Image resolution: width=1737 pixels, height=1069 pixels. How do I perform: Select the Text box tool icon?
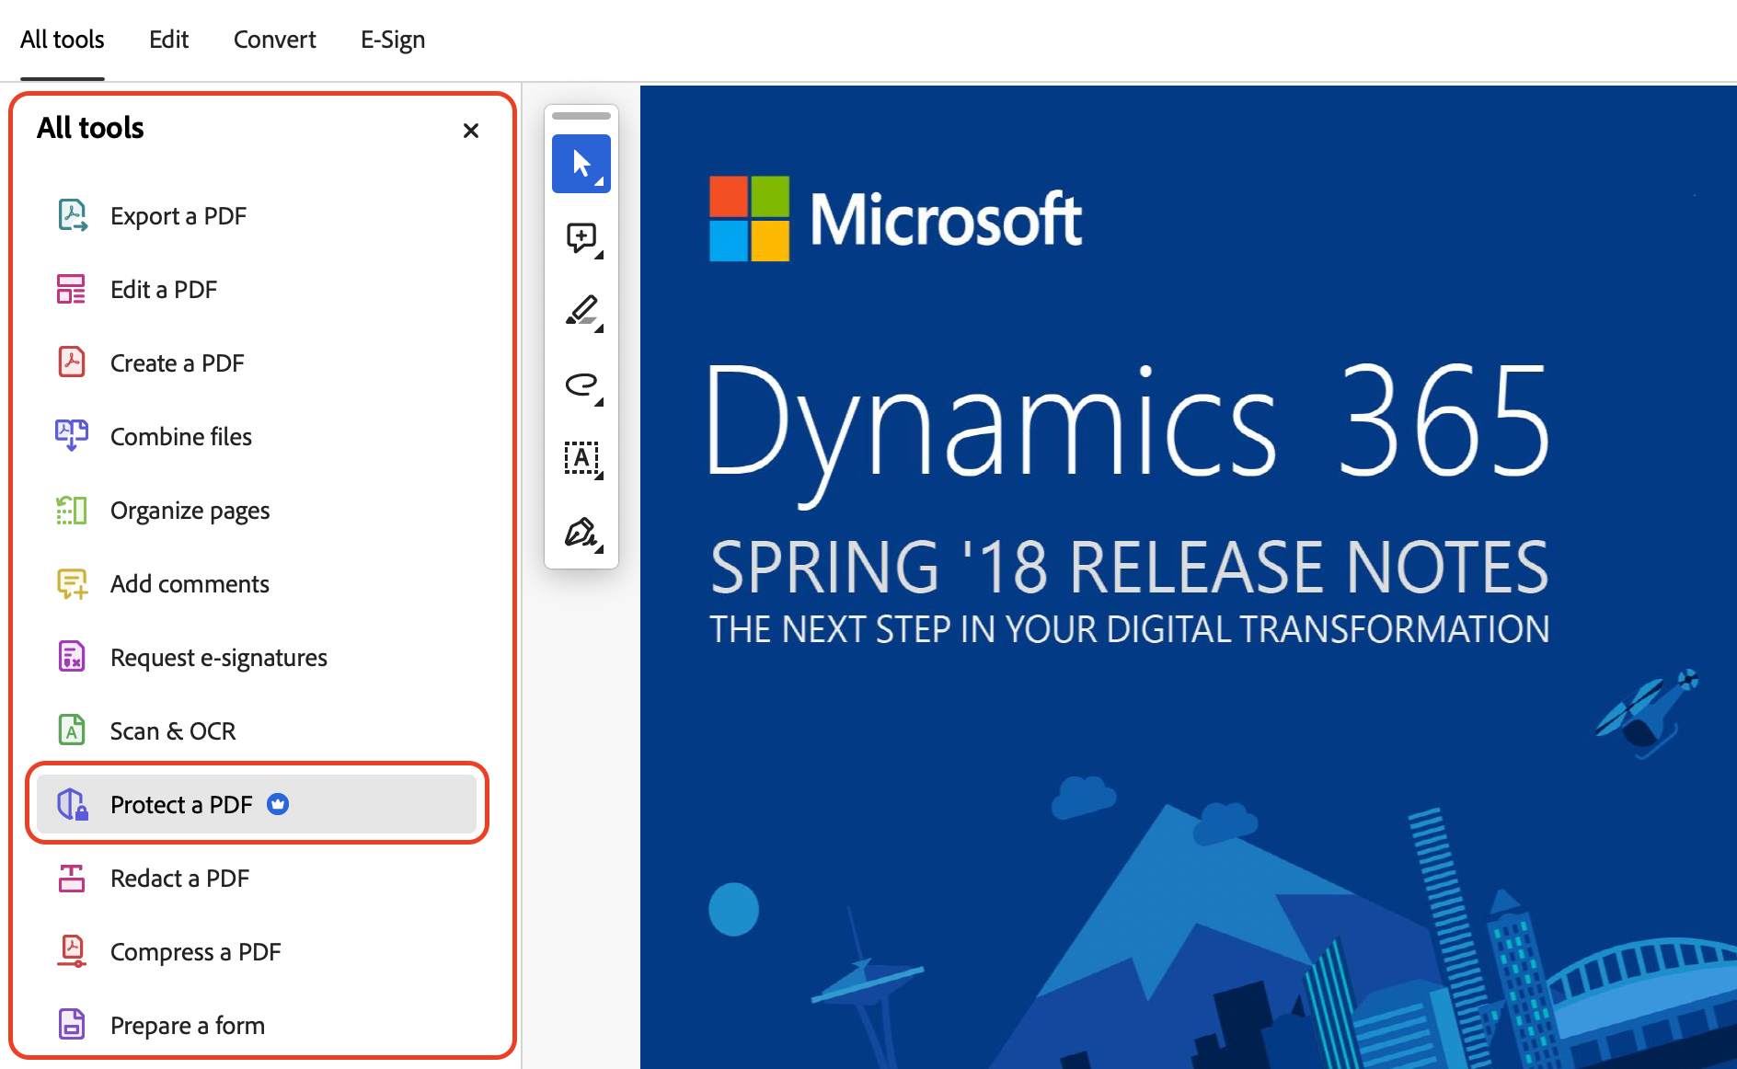point(581,457)
